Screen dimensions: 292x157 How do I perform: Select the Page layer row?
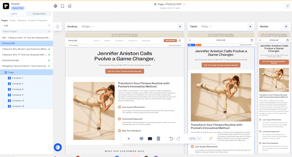click(26, 72)
